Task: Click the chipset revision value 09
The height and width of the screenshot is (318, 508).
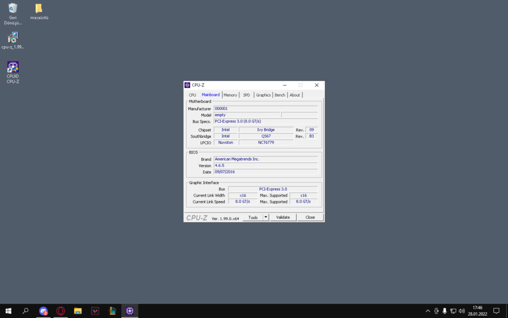Action: click(312, 130)
